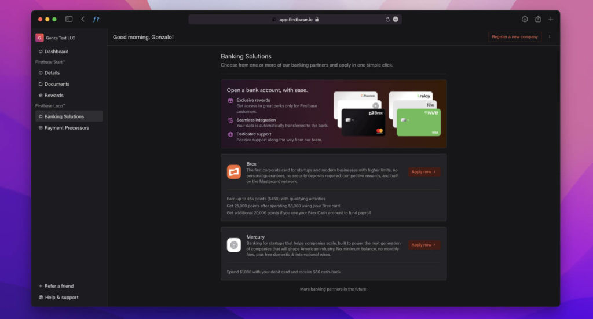Click 'More banking partners in the future!' text
The width and height of the screenshot is (593, 319).
click(334, 289)
